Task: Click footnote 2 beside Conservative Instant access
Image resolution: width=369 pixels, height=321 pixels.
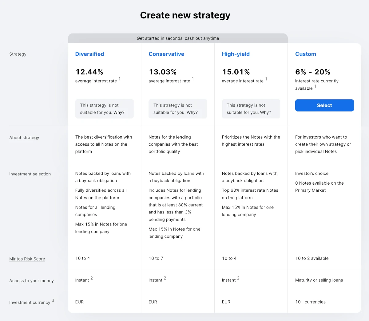Action: click(165, 278)
